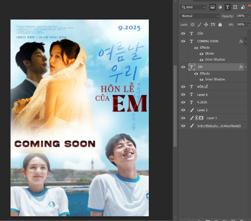Hide the 3c8cc55eba0a background layer
Viewport: 251px width, 221px height.
[x=183, y=126]
